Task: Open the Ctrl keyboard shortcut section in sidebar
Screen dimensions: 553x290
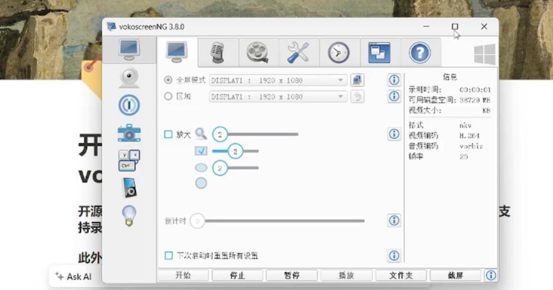Action: click(x=129, y=160)
